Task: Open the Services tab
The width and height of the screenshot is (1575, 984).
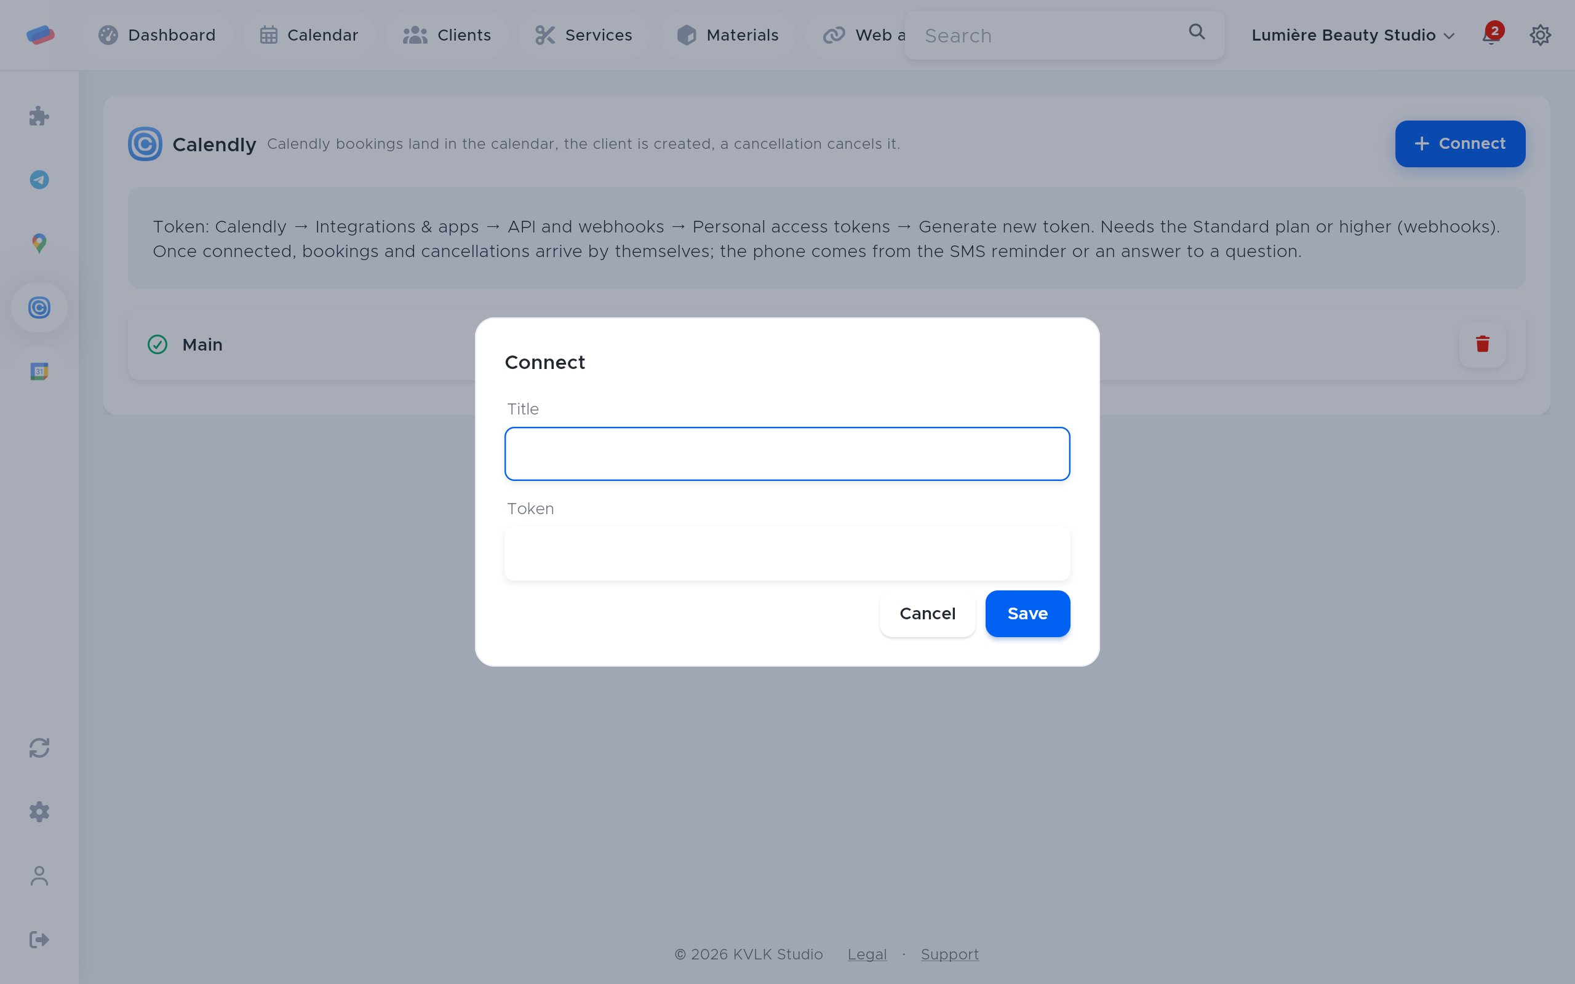Action: click(583, 35)
